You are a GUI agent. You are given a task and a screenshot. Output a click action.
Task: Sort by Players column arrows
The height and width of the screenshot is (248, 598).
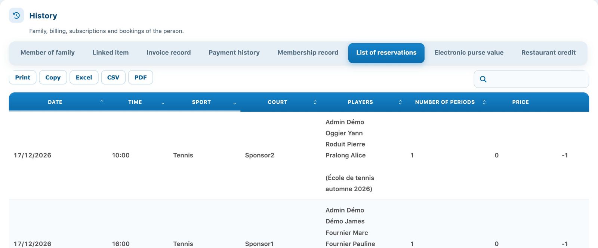pos(400,102)
